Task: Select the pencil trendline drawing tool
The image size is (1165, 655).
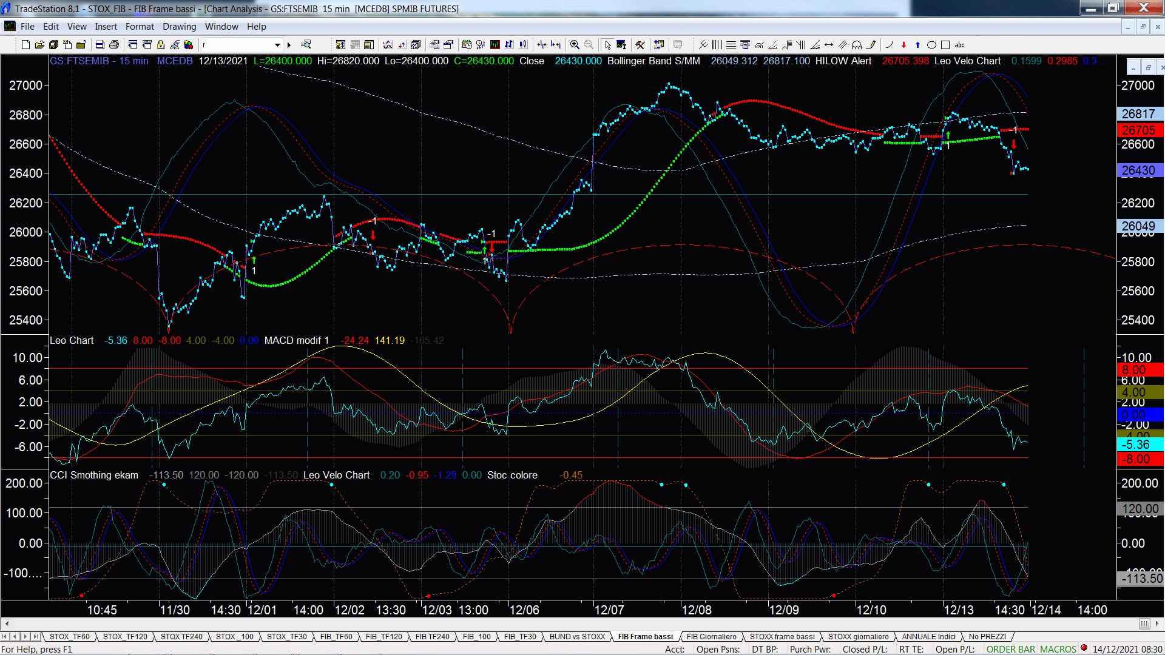Action: point(871,45)
